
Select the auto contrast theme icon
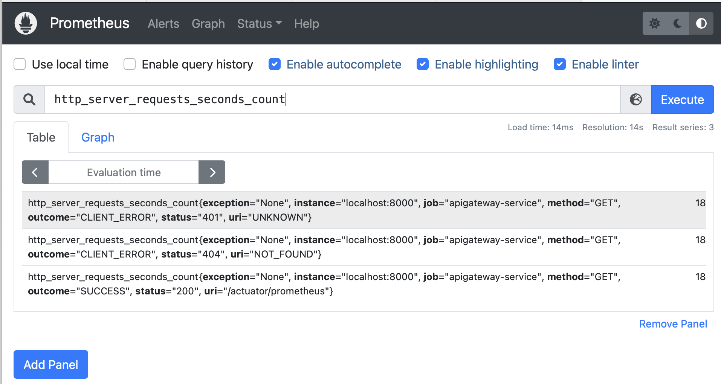pos(701,23)
